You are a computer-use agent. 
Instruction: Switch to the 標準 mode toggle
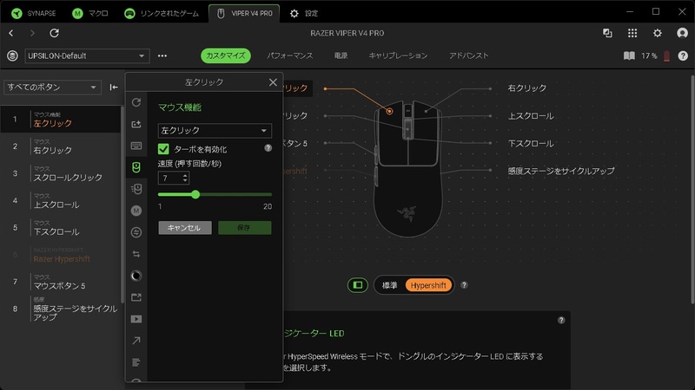point(389,285)
